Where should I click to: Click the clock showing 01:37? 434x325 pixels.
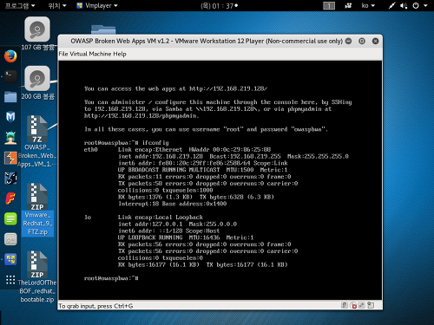[219, 6]
